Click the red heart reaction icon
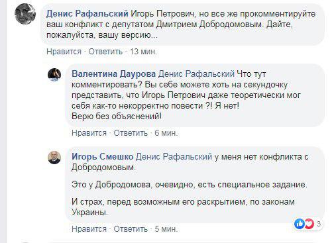This screenshot has height=243, width=334. pos(309,224)
